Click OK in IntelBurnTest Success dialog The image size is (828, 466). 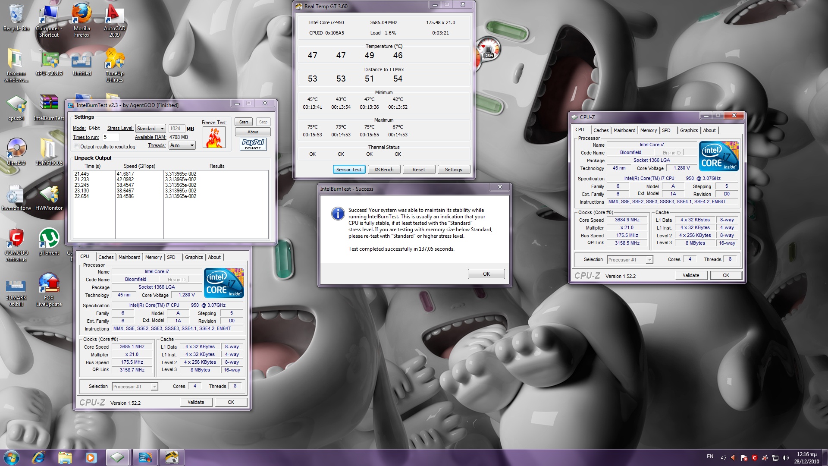(x=486, y=274)
